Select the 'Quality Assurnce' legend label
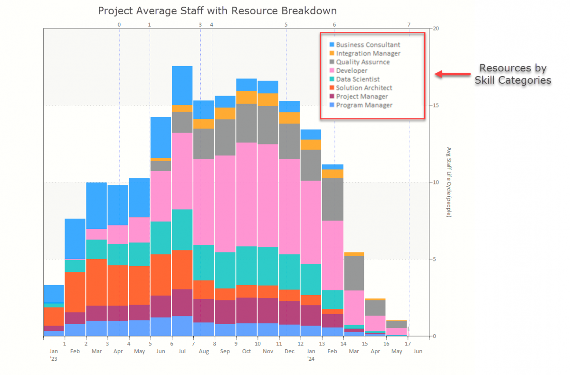 coord(363,62)
